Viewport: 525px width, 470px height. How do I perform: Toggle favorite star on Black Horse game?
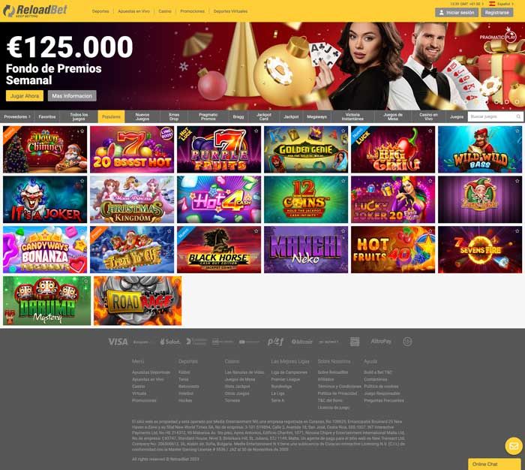256,231
